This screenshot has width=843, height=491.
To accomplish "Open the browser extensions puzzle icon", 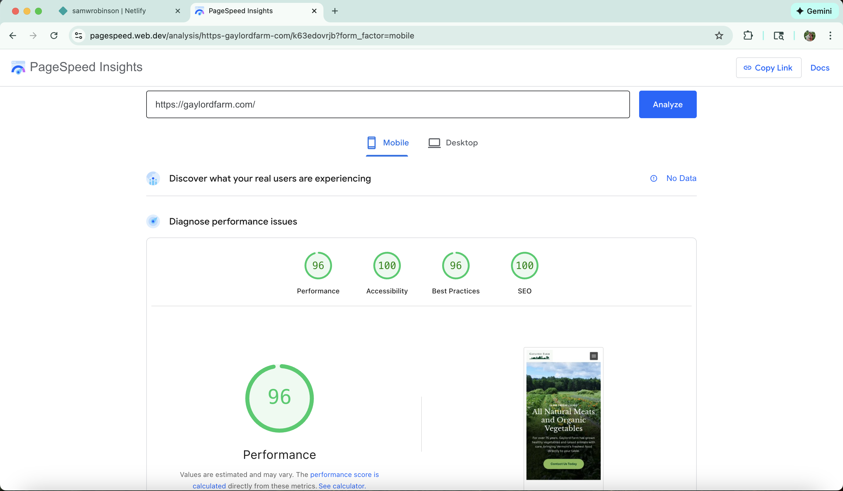I will (x=748, y=36).
